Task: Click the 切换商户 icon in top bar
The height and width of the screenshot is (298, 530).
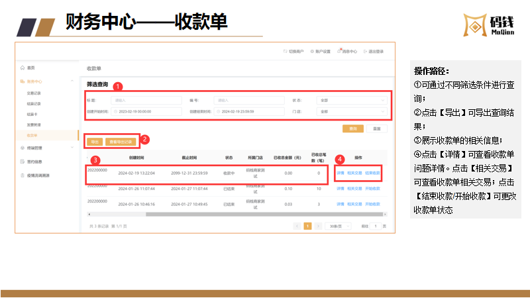Action: pos(286,50)
